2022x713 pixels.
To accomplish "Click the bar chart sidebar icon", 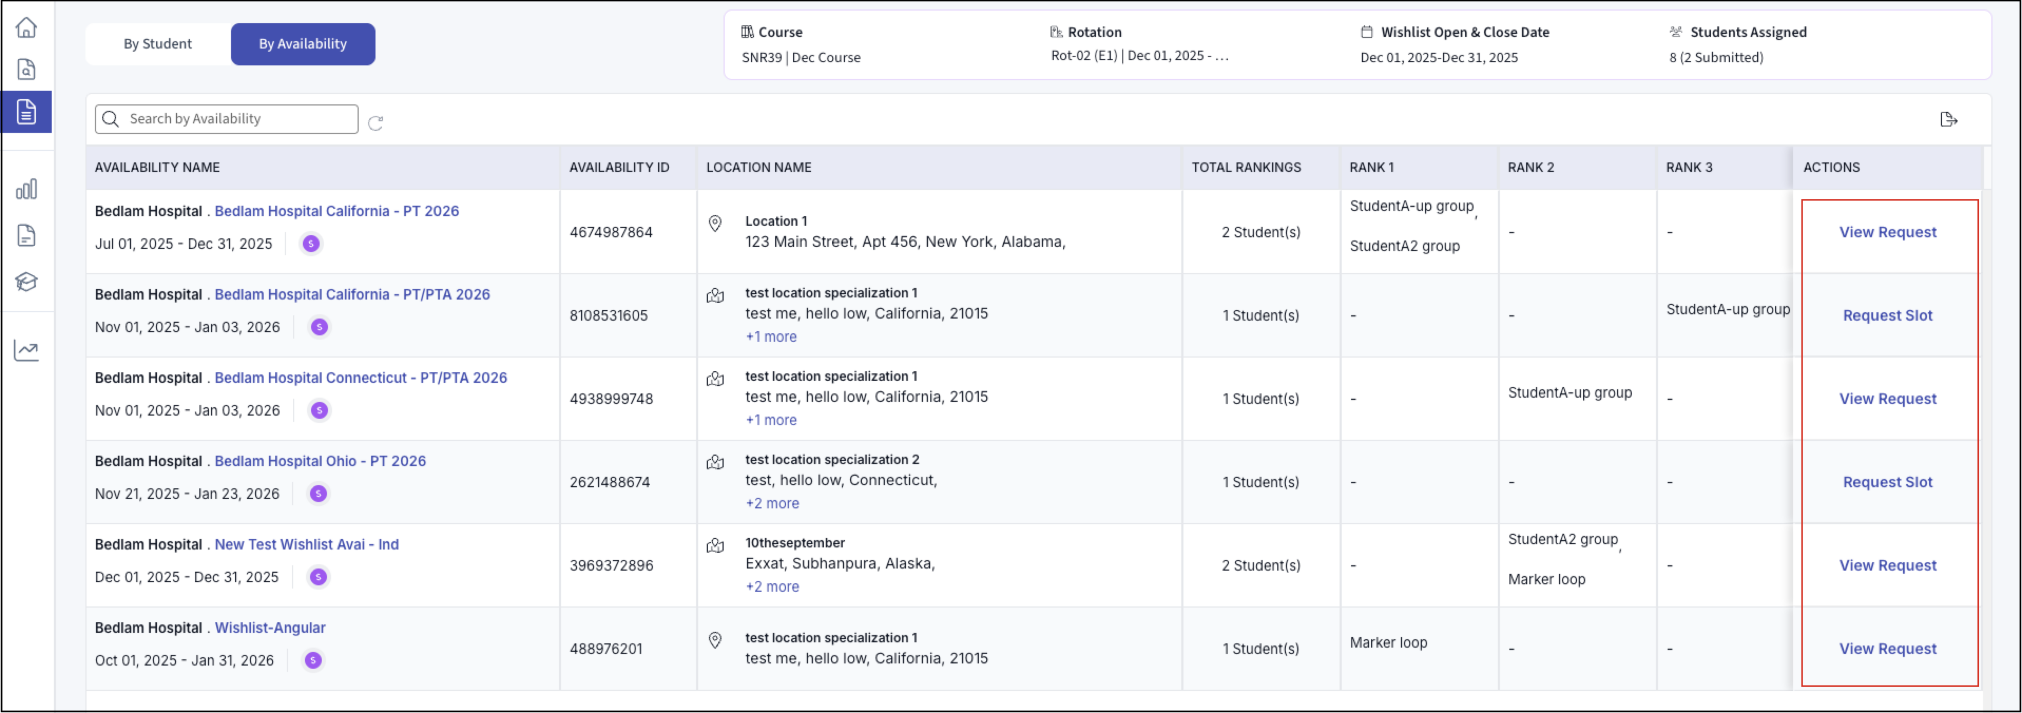I will pos(26,189).
